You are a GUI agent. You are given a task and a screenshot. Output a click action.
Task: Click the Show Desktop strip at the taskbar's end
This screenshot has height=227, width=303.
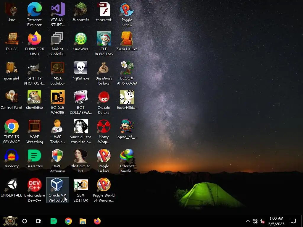[302, 221]
